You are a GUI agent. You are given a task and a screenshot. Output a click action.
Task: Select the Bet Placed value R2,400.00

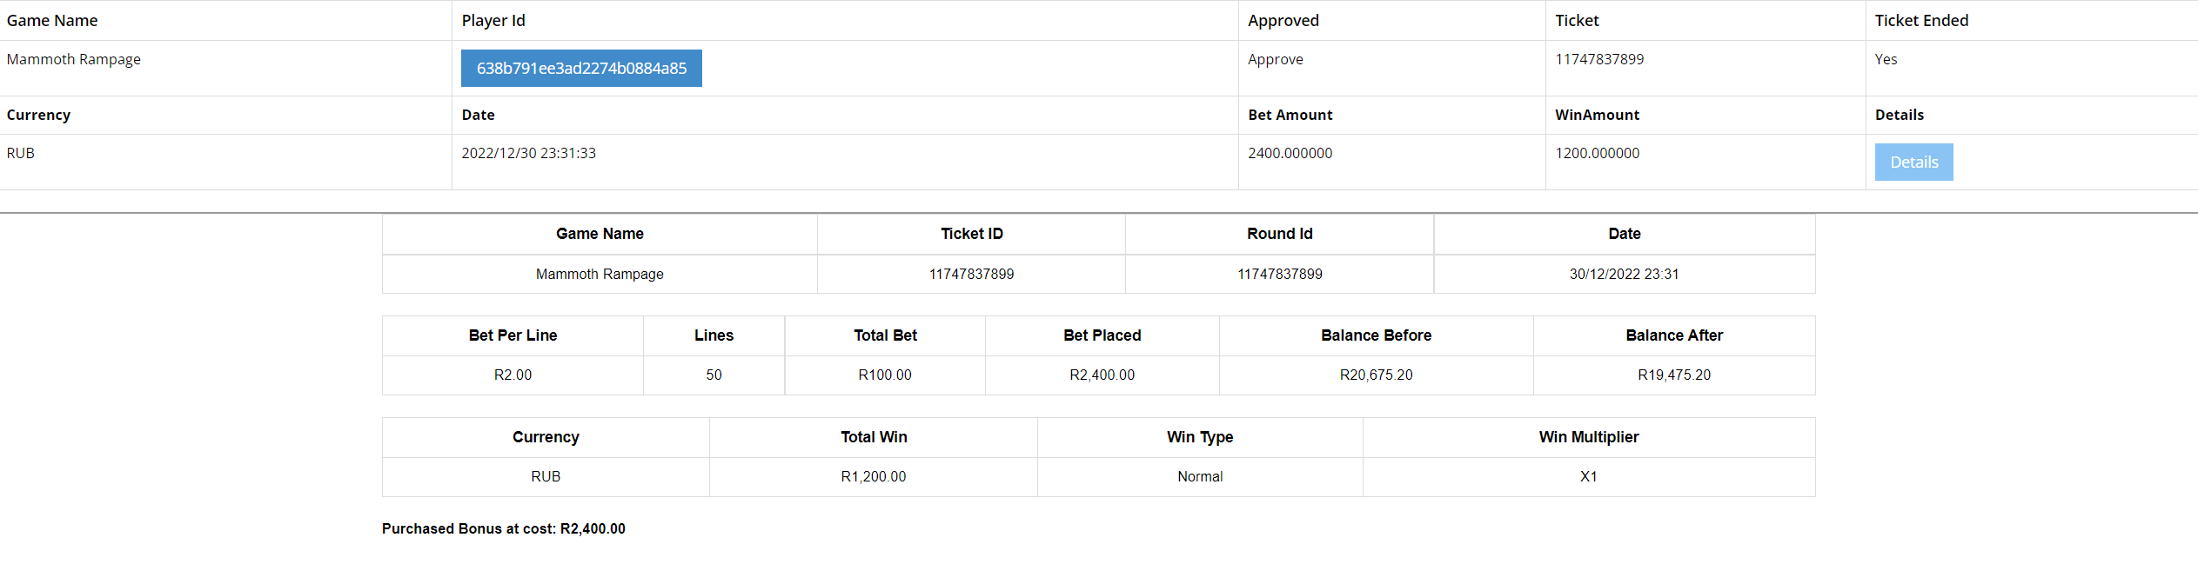1102,375
